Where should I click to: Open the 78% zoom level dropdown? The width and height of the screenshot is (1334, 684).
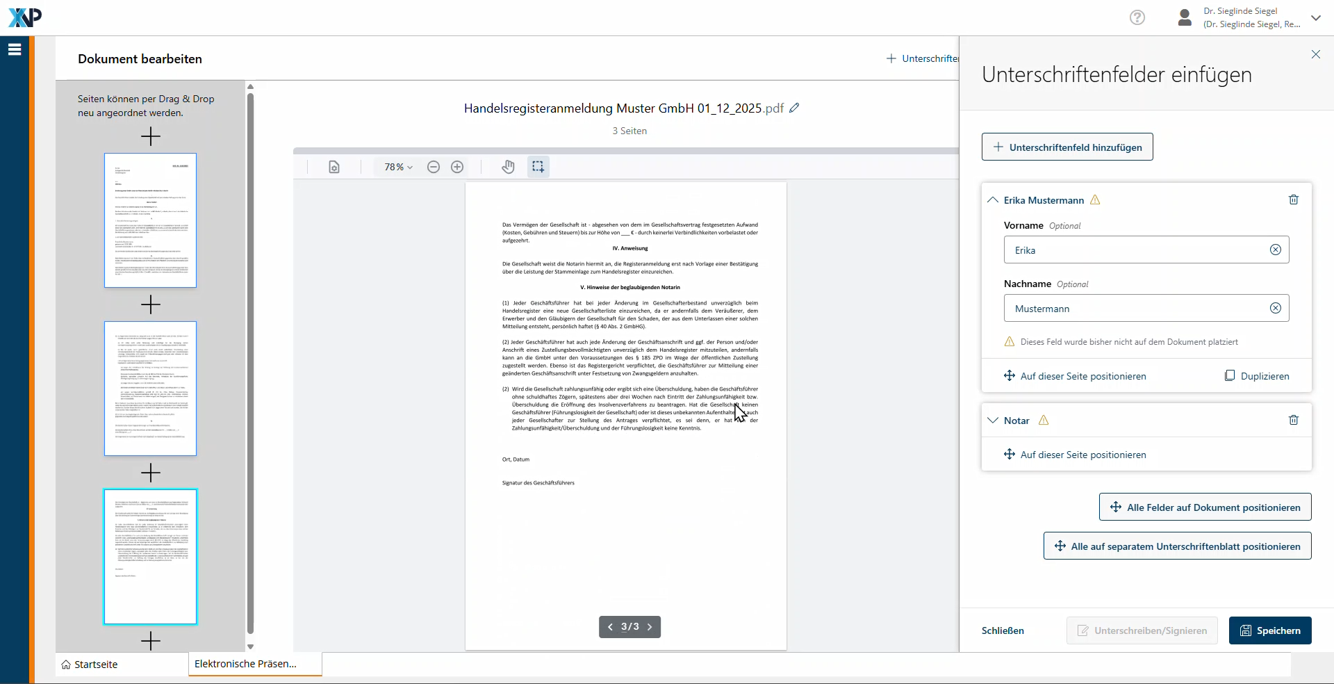398,167
